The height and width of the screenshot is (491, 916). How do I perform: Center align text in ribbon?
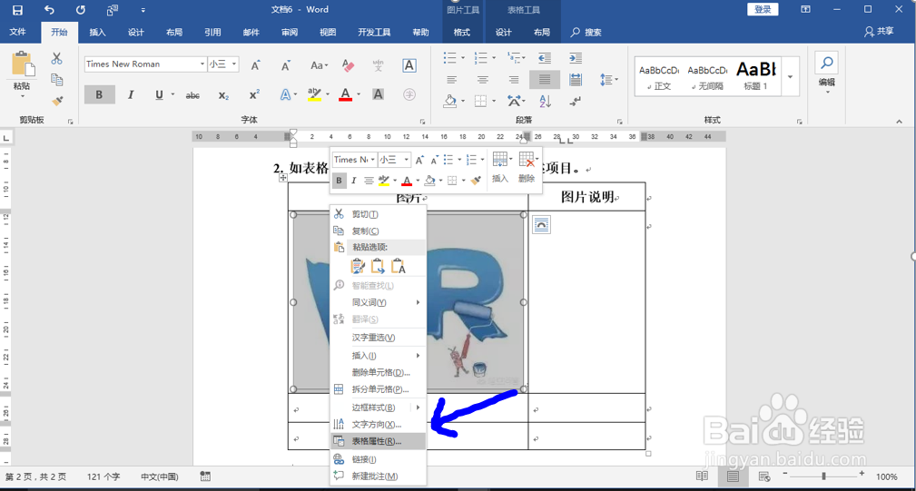(482, 79)
